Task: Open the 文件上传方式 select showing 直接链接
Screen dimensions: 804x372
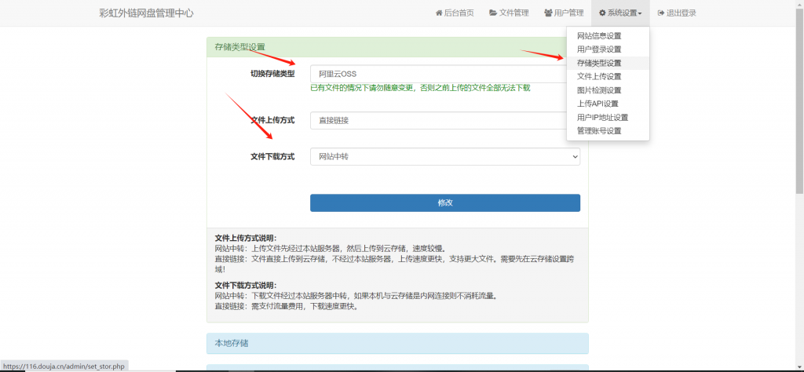Action: coord(438,120)
